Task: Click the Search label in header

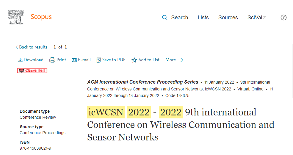Action: tap(179, 18)
